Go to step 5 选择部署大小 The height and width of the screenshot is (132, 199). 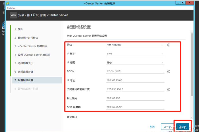coord(24,63)
